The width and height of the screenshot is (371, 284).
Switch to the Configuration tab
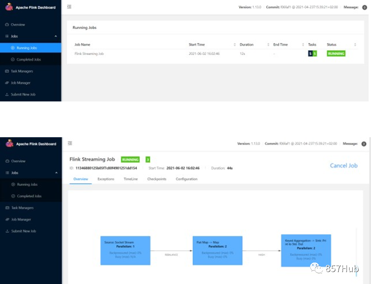pyautogui.click(x=186, y=179)
